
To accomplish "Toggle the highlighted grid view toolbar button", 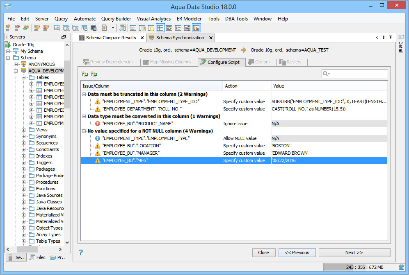I will pos(160,28).
